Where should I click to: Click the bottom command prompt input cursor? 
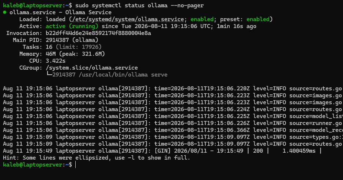tap(75, 165)
